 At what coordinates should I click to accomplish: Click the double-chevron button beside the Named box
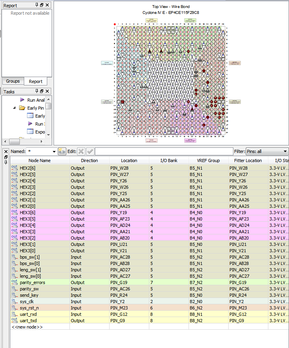pyautogui.click(x=62, y=151)
